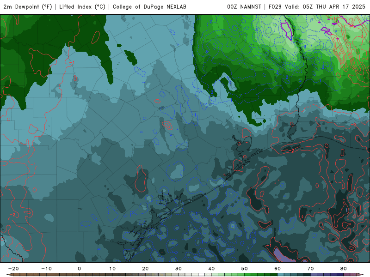Click the -10 label on the color scale
The height and width of the screenshot is (277, 370).
pos(46,269)
